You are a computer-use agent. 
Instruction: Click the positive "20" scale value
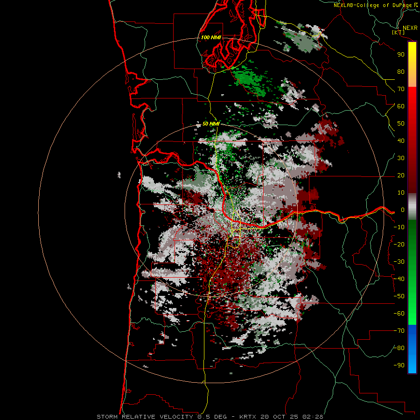pyautogui.click(x=401, y=175)
